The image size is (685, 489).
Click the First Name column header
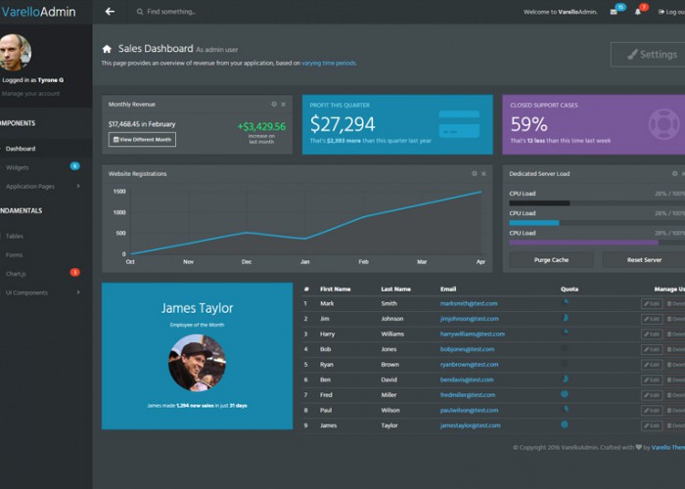pyautogui.click(x=335, y=289)
